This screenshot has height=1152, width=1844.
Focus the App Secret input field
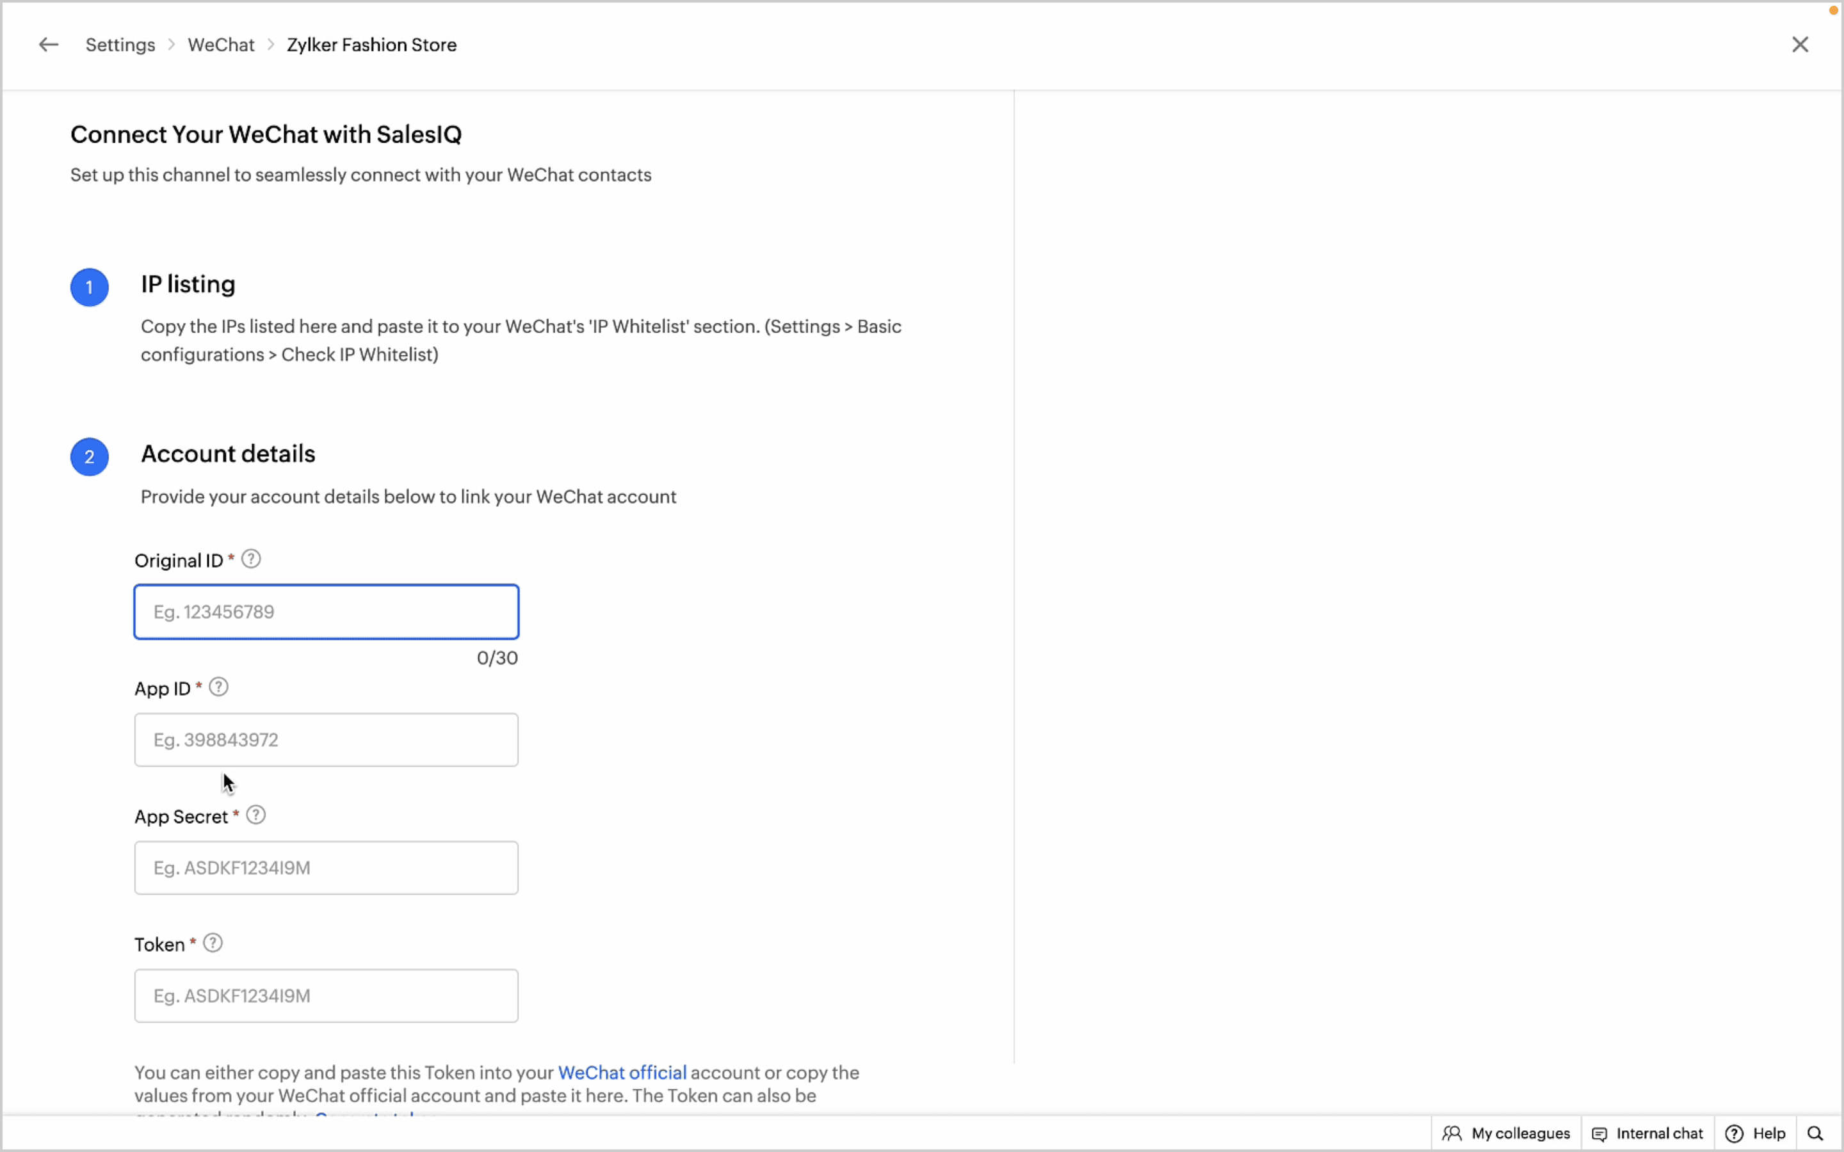click(326, 868)
